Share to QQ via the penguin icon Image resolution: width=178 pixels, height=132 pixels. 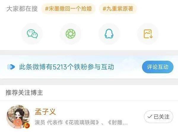(x=109, y=34)
